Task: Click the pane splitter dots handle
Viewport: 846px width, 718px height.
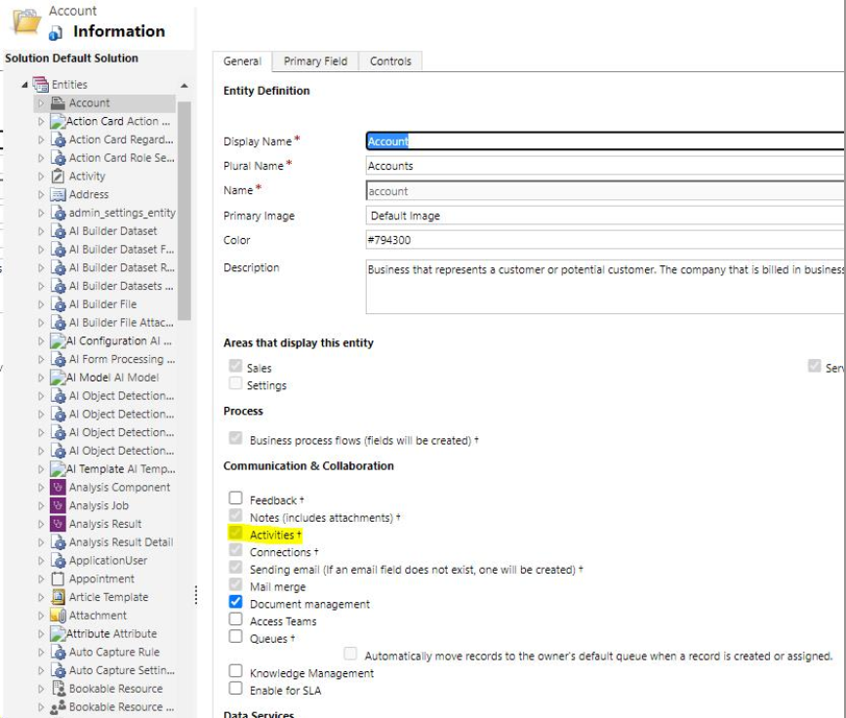Action: [196, 594]
